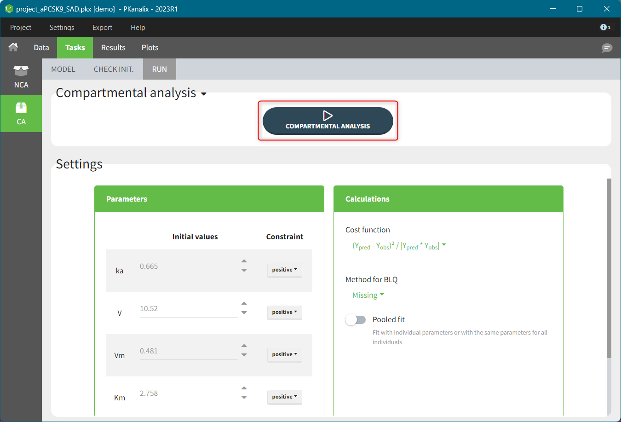The height and width of the screenshot is (422, 621).
Task: Increase ka initial value with up arrow
Action: 244,261
